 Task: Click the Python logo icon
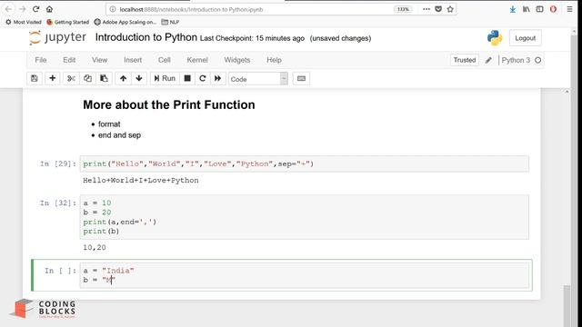point(495,38)
